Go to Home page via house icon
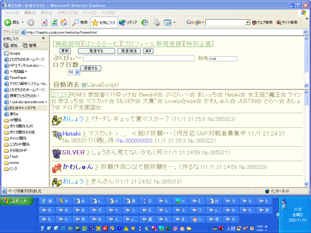311x233 pixels. pos(63,22)
